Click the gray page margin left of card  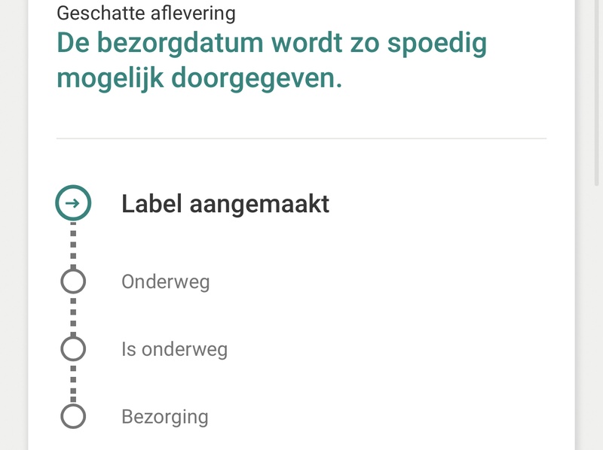[x=14, y=226]
